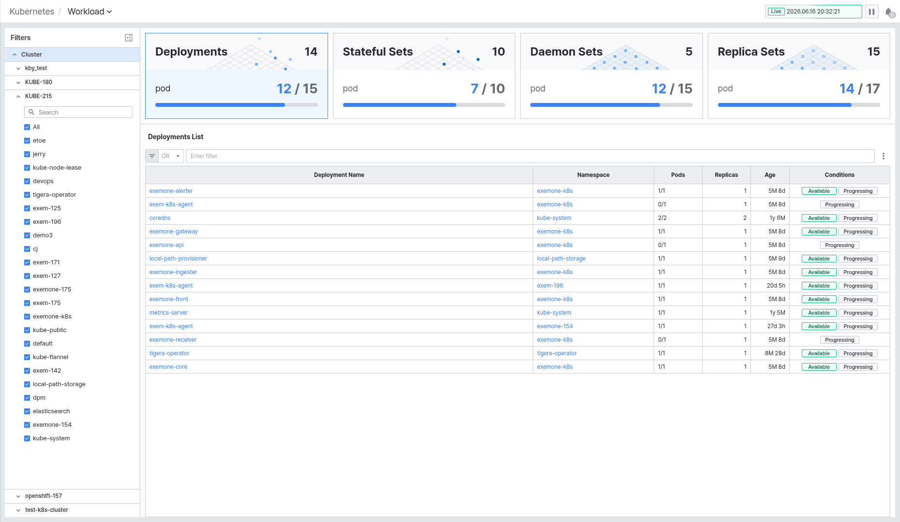The height and width of the screenshot is (522, 900).
Task: Click the filter icon beside OR
Action: tap(152, 156)
